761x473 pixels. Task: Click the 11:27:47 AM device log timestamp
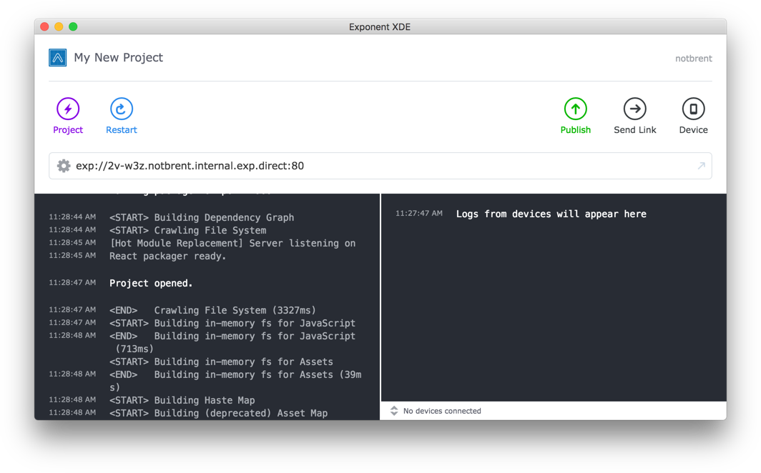pos(419,213)
